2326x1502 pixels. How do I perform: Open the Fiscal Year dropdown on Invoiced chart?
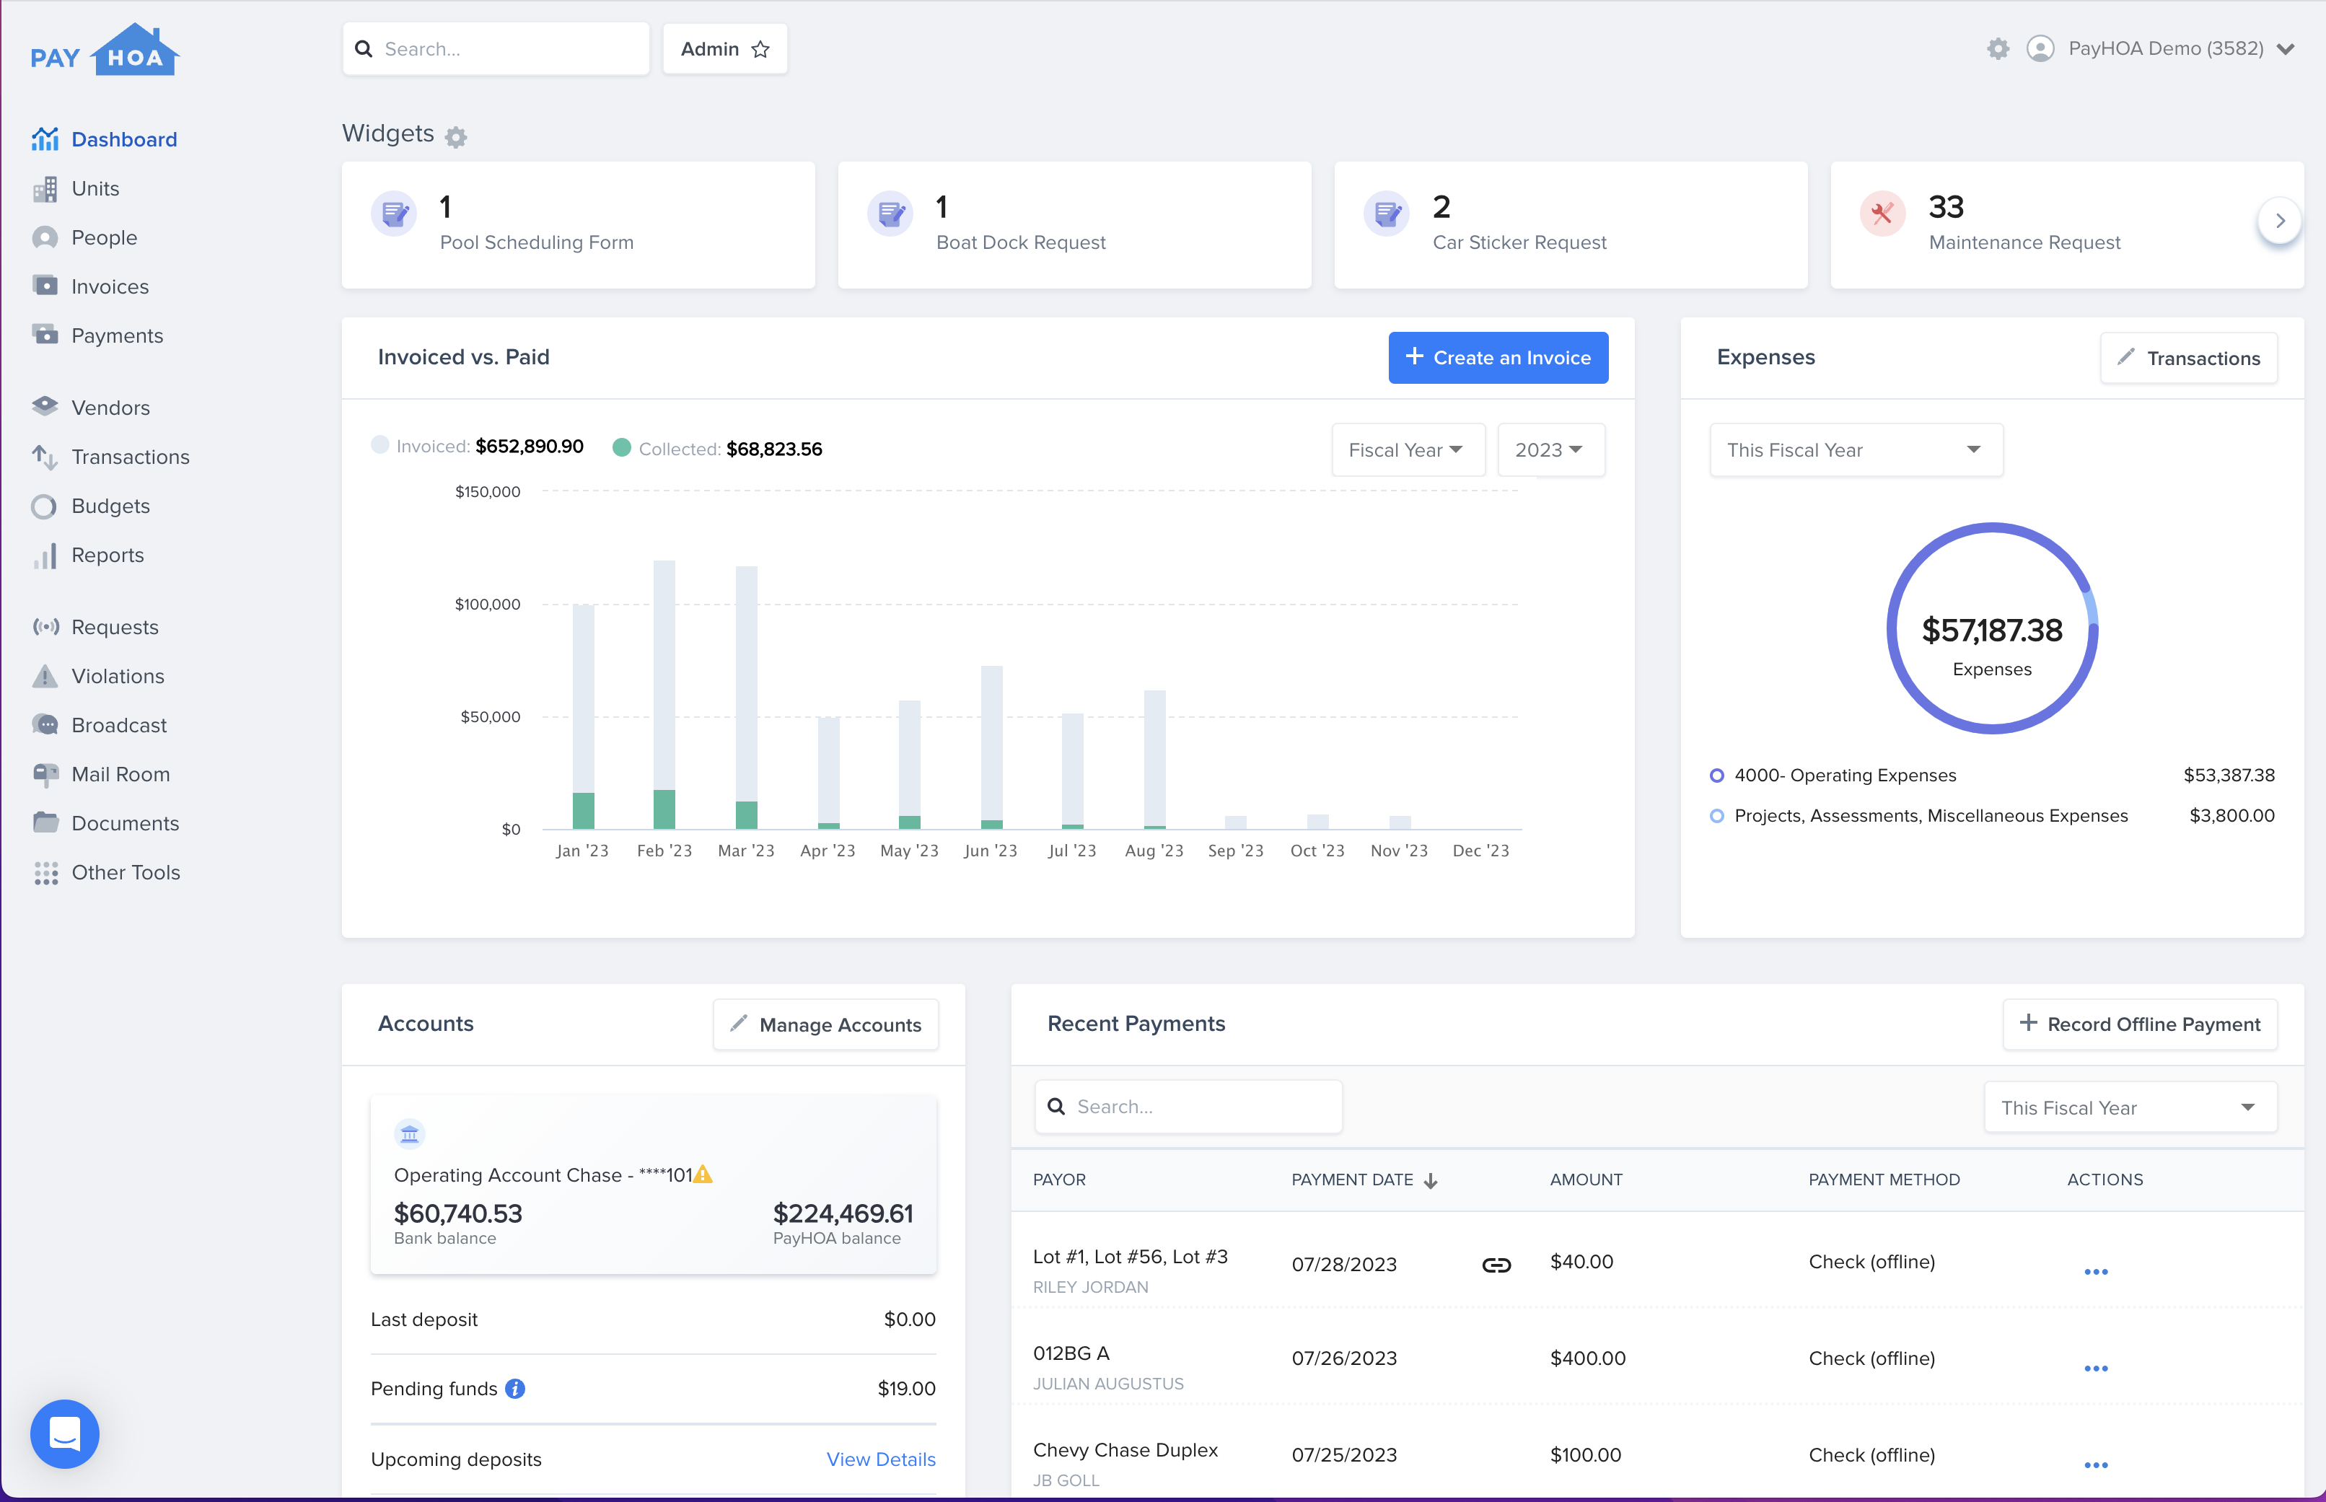pyautogui.click(x=1408, y=449)
